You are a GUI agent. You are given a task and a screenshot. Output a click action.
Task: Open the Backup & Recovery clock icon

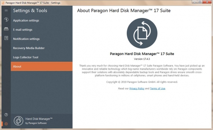click(x=6, y=19)
